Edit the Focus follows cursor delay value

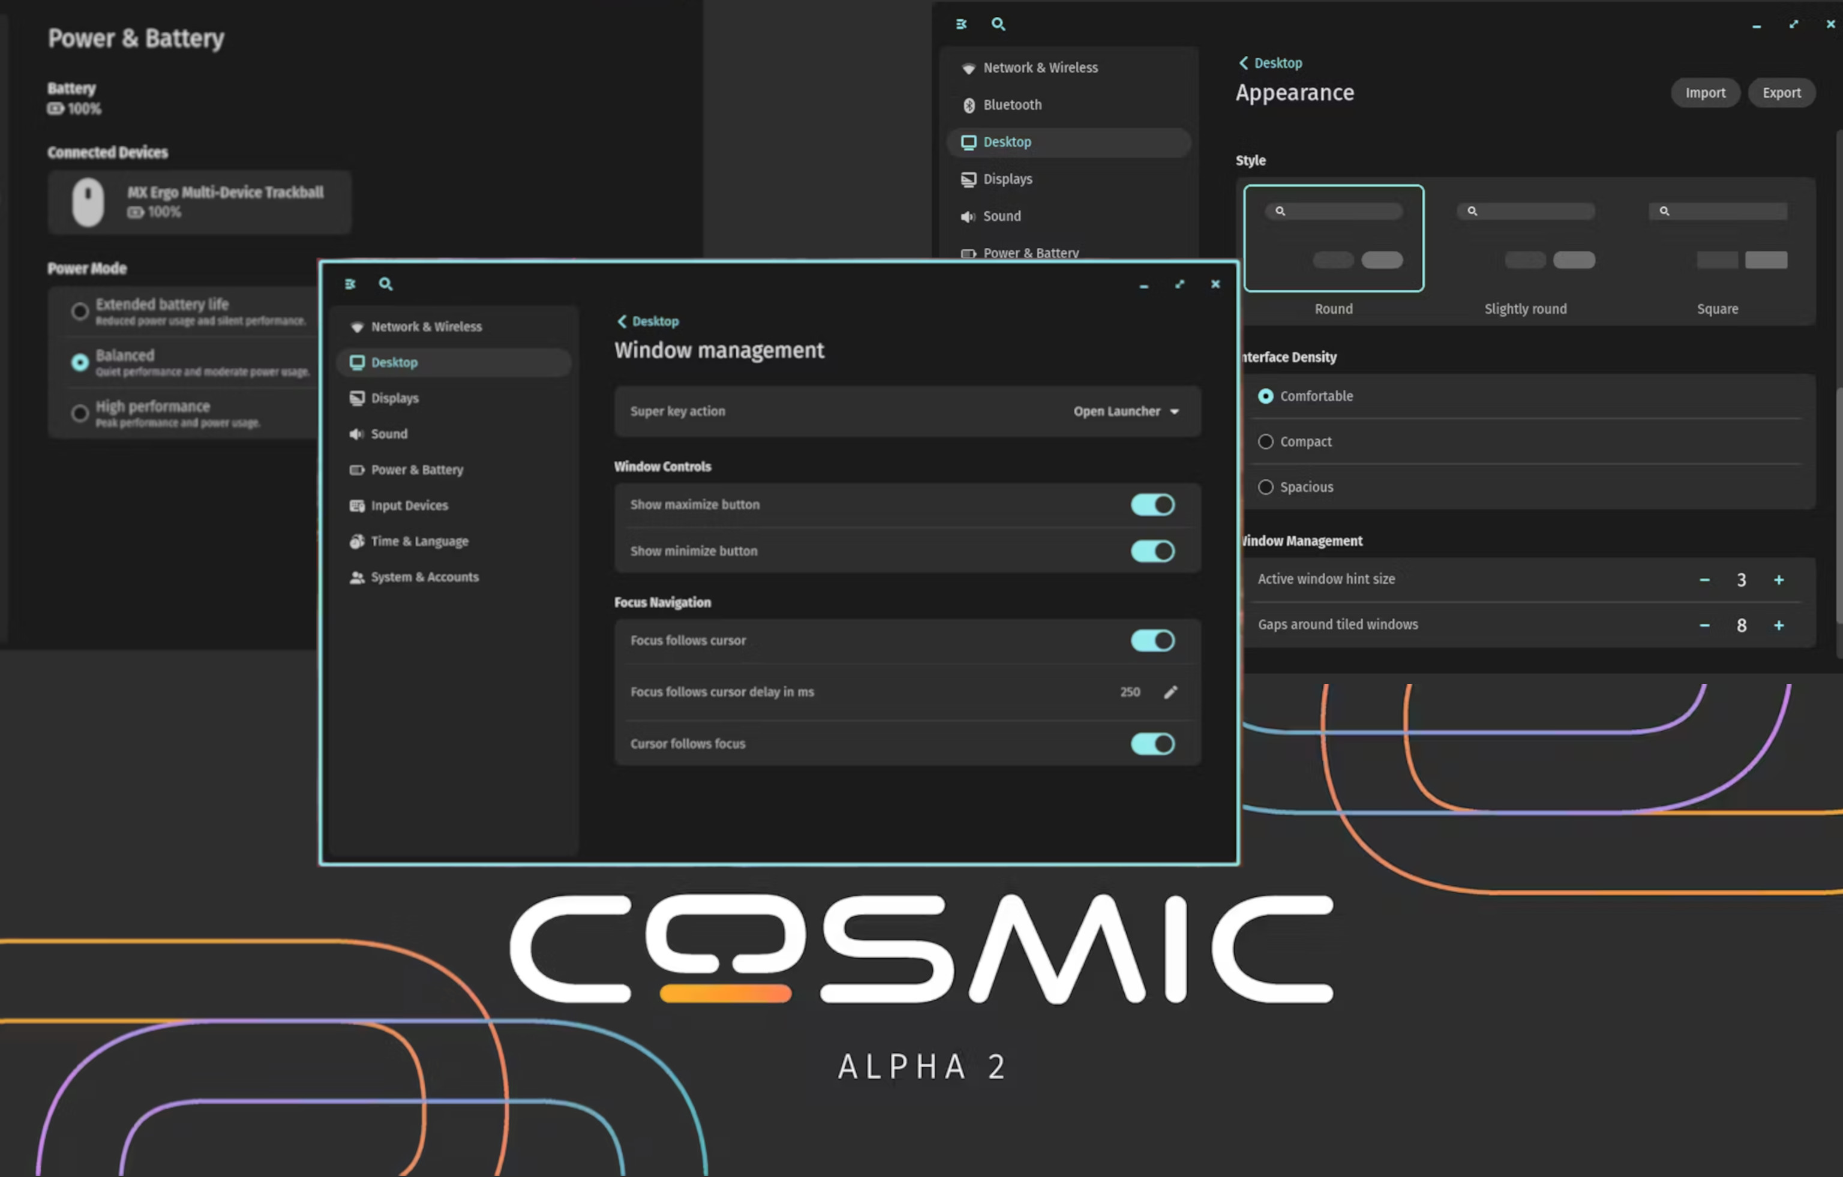click(x=1170, y=690)
